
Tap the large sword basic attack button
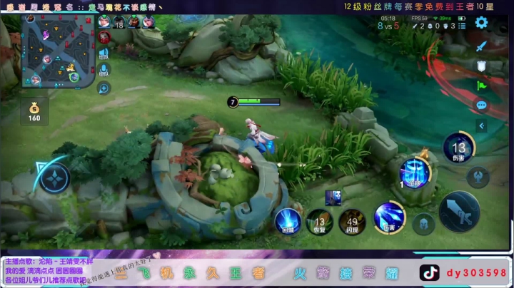(459, 212)
